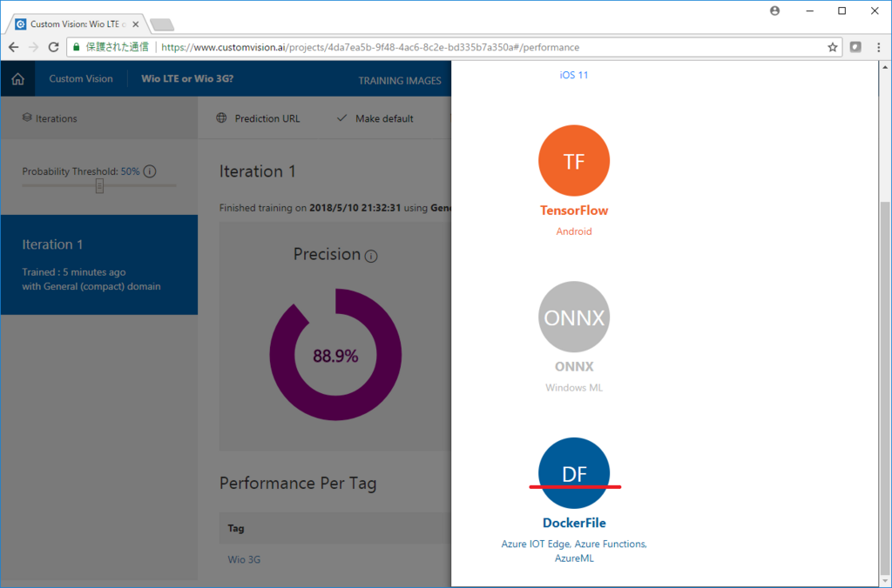
Task: Select the gray ONNX export icon
Action: 574,317
